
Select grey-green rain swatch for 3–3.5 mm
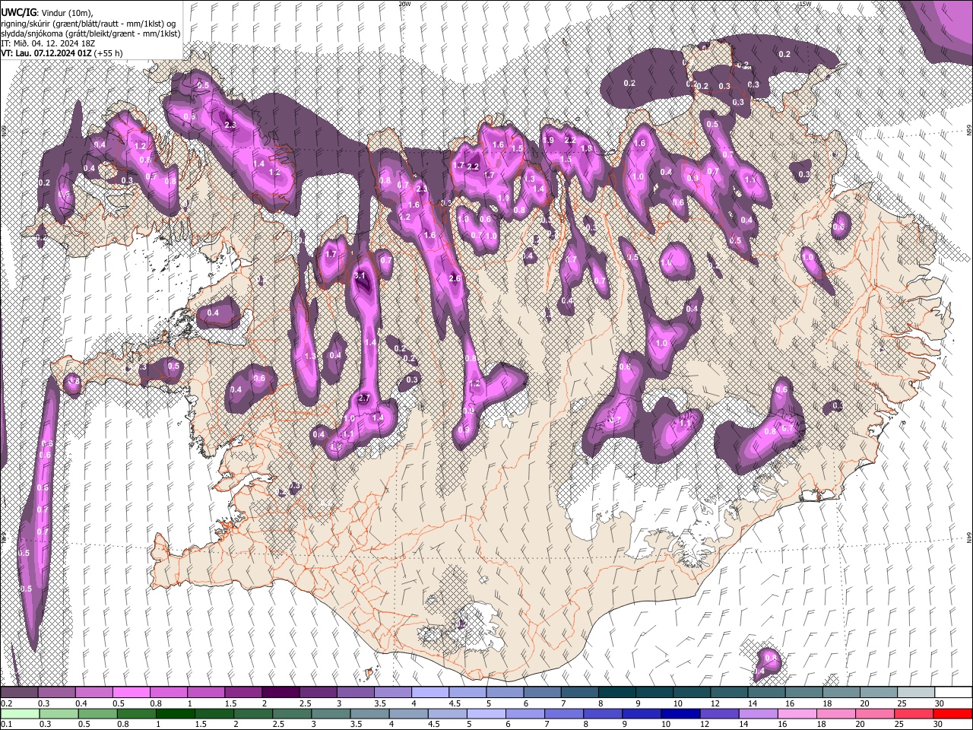[x=331, y=713]
